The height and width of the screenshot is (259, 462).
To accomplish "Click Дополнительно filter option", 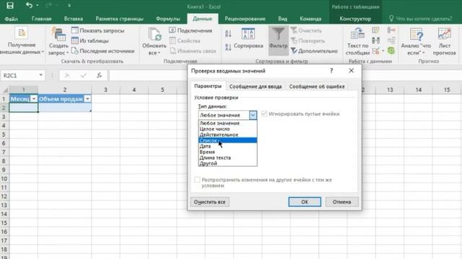I will click(315, 51).
